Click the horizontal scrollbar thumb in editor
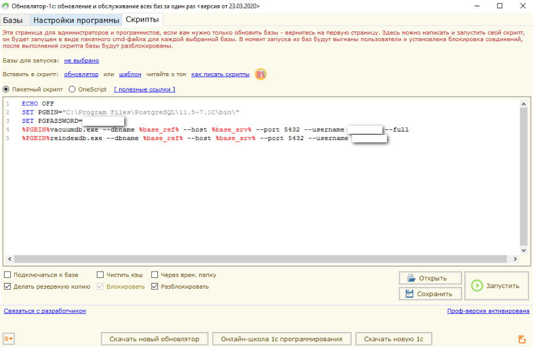Image resolution: width=533 pixels, height=347 pixels. [260, 259]
